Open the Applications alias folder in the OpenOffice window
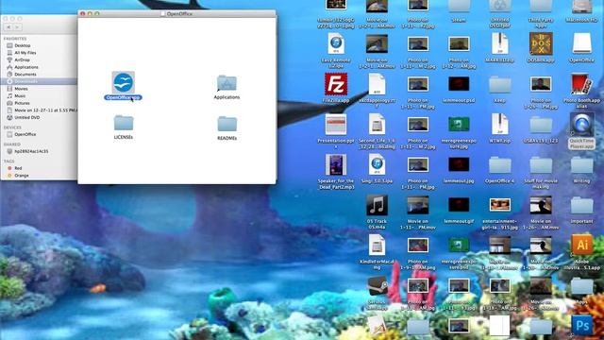The height and width of the screenshot is (340, 604). pos(226,84)
